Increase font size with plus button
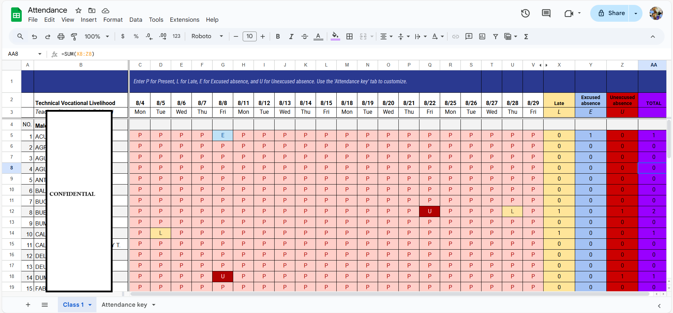The image size is (673, 313). [x=263, y=36]
